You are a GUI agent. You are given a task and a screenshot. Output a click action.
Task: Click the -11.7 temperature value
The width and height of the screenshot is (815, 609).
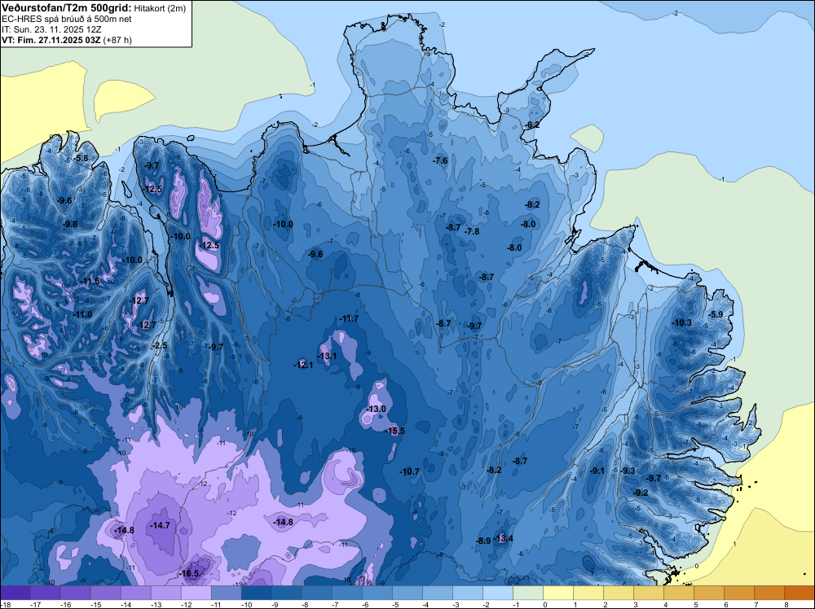pos(349,319)
